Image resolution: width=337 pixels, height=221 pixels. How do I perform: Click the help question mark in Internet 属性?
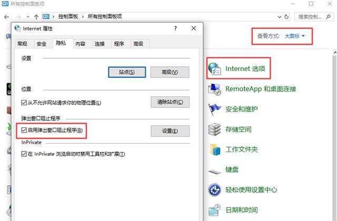pos(175,28)
